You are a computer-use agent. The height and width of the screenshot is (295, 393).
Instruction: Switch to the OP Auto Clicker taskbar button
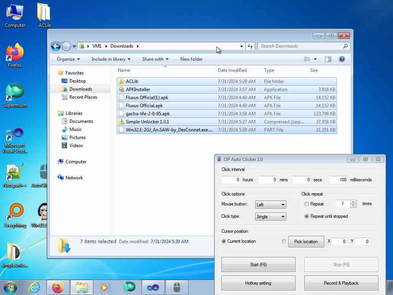coord(177,287)
